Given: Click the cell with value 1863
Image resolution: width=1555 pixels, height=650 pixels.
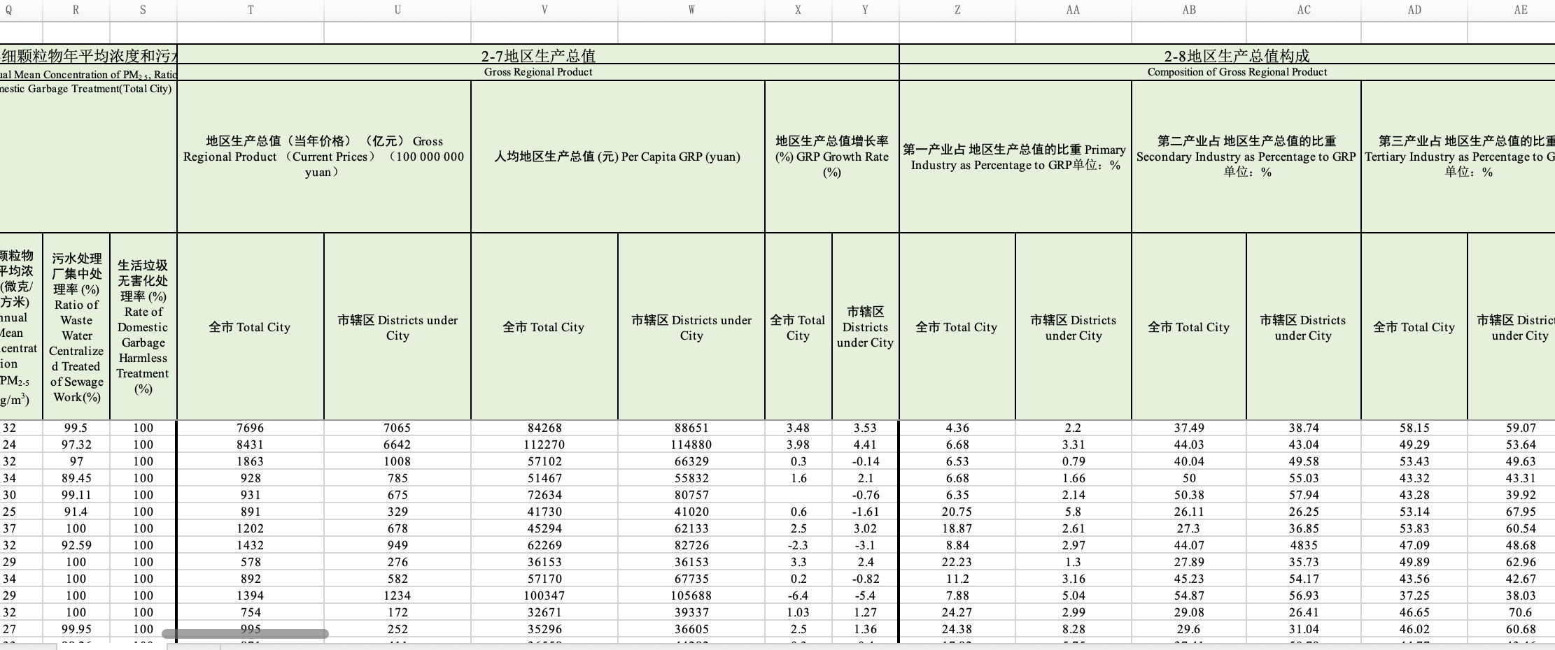Looking at the screenshot, I should [251, 461].
